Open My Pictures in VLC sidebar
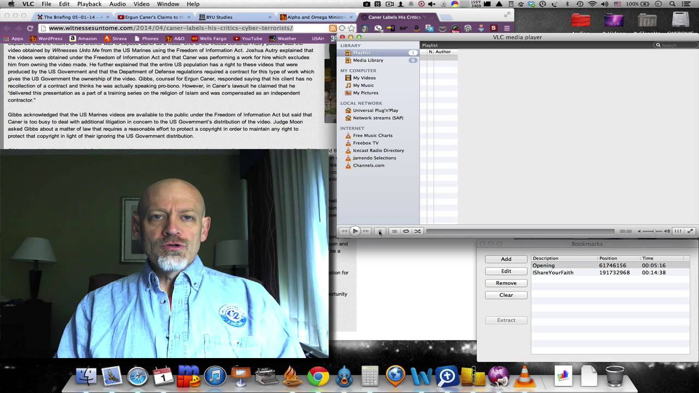Screen dimensions: 699x393 click(x=365, y=93)
